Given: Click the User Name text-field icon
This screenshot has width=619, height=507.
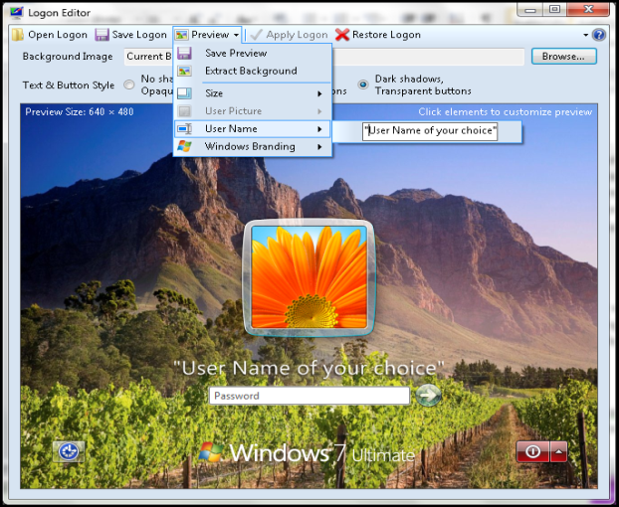Looking at the screenshot, I should (x=184, y=129).
